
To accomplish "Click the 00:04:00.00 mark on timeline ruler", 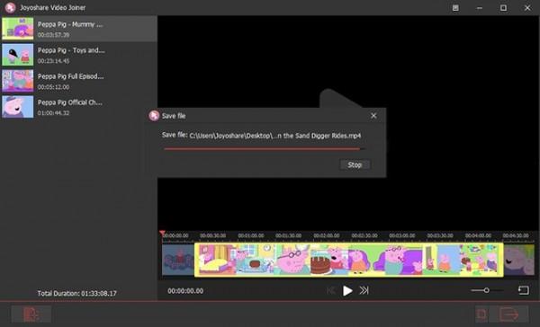I will 478,235.
